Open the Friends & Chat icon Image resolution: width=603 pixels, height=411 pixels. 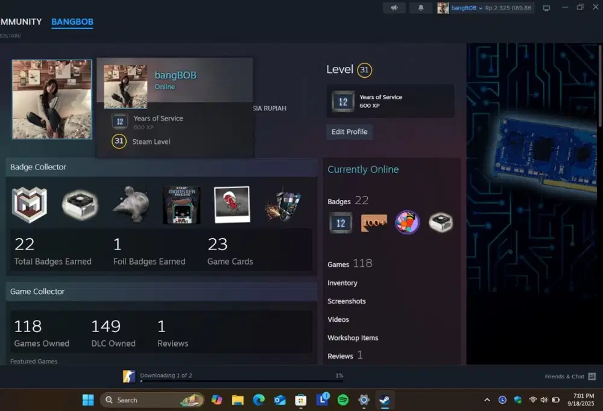592,377
